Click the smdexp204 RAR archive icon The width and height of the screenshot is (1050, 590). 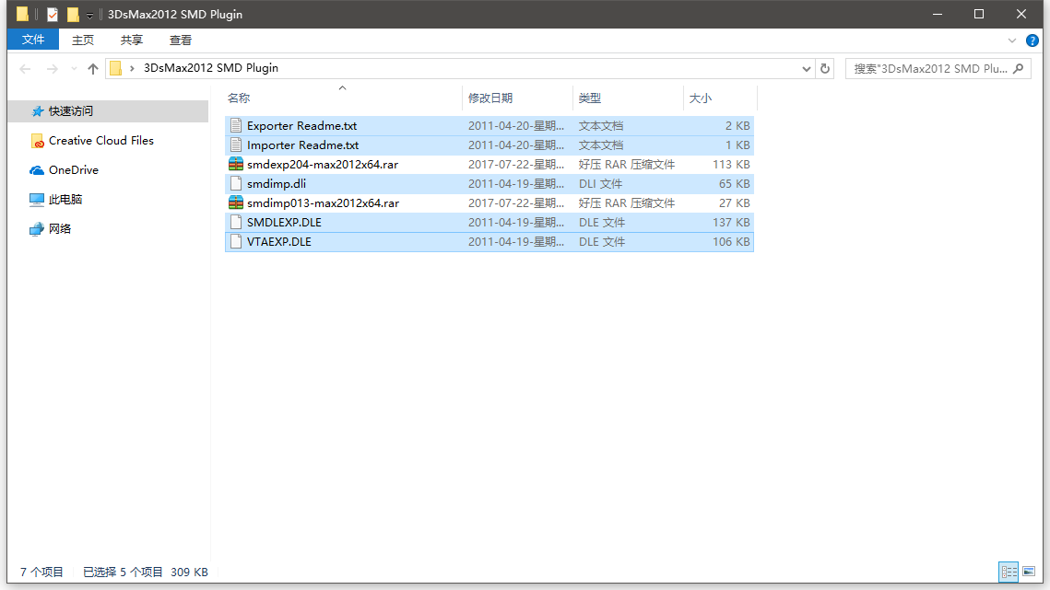[x=236, y=165]
